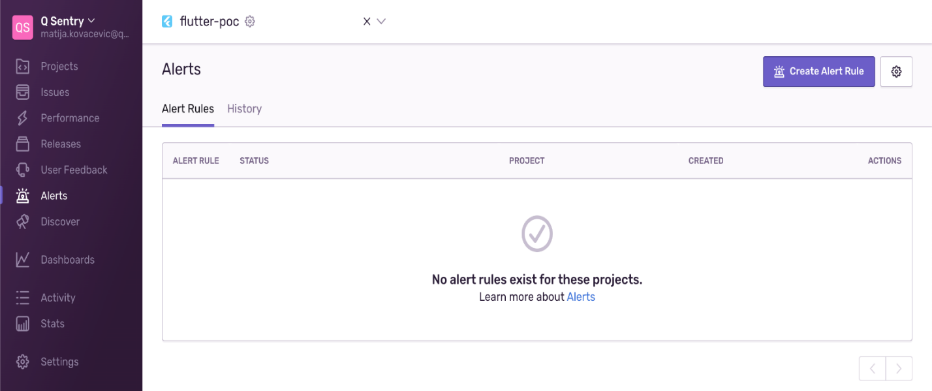Switch to the History tab

point(244,109)
